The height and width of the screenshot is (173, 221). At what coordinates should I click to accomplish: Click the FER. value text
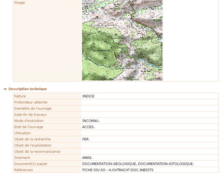86,139
